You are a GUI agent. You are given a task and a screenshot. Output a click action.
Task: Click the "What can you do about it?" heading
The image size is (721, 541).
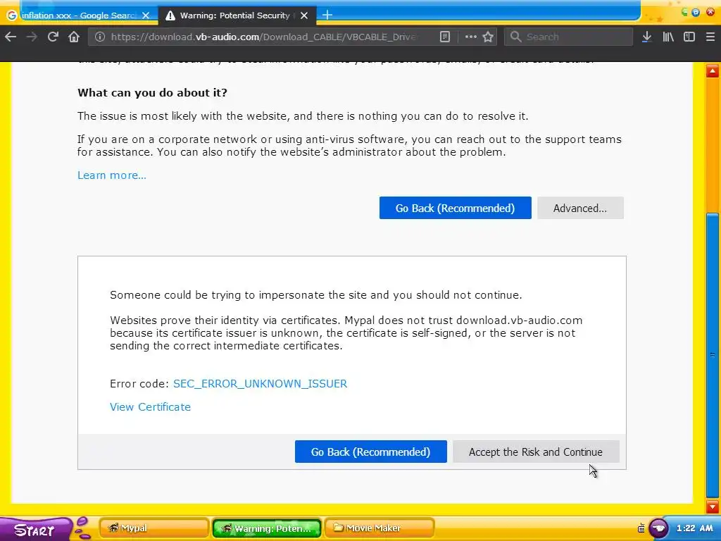(152, 92)
